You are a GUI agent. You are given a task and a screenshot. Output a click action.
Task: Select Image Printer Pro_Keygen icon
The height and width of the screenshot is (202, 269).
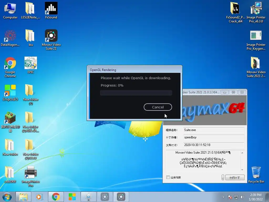pos(256,40)
